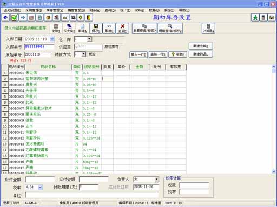Click the 新建(A) new document button
277x207 pixels.
(82, 28)
